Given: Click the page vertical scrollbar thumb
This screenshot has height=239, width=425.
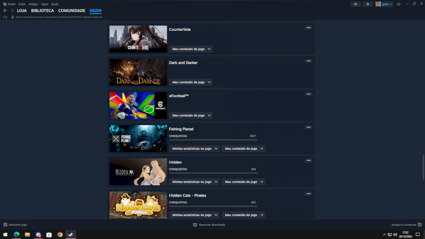Looking at the screenshot, I should click(423, 167).
